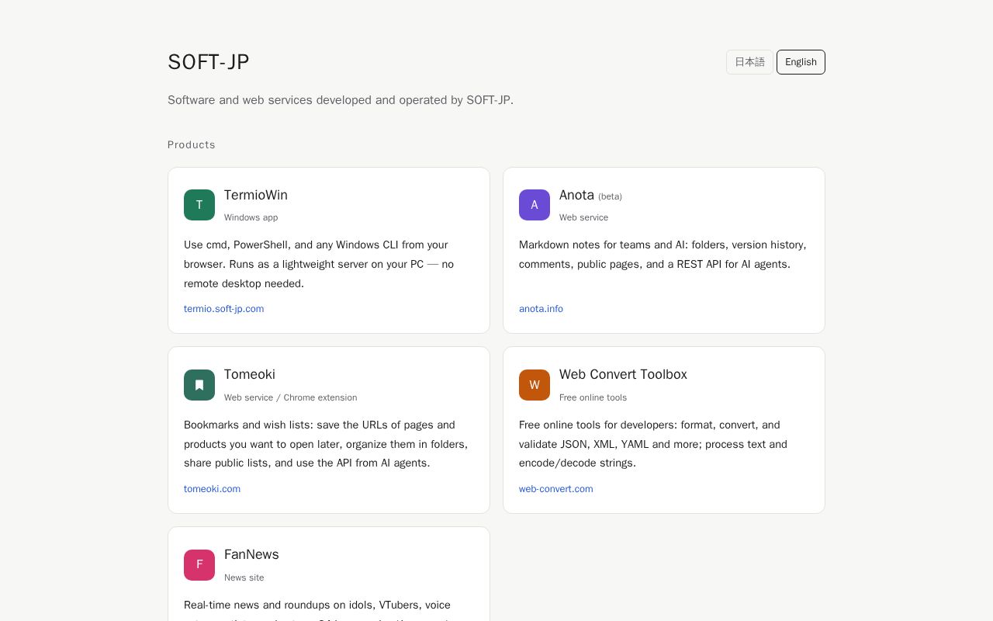Open the termio.soft-jp.com link
Viewport: 993px width, 621px height.
coord(224,309)
